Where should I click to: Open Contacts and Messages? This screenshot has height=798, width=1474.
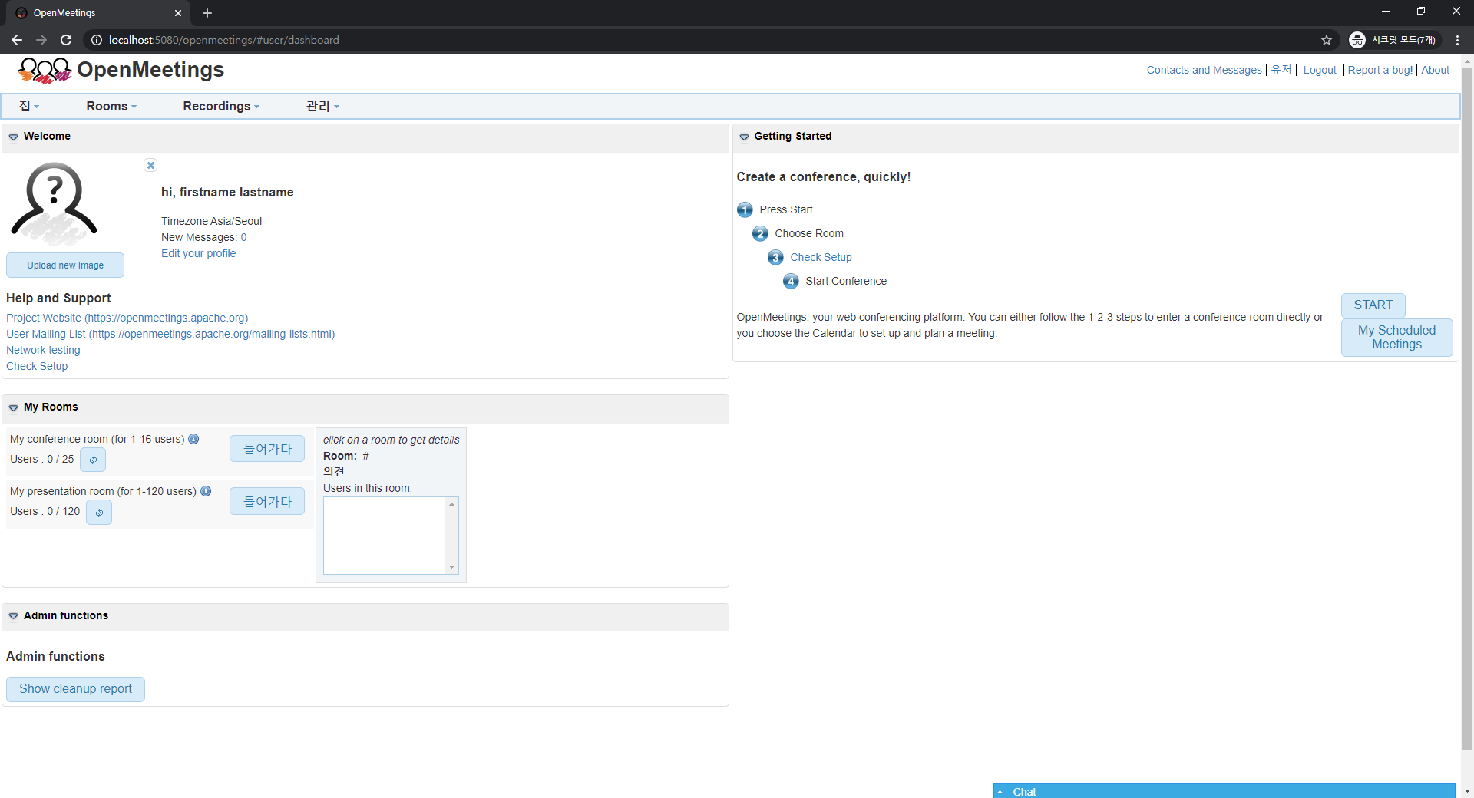click(x=1204, y=70)
